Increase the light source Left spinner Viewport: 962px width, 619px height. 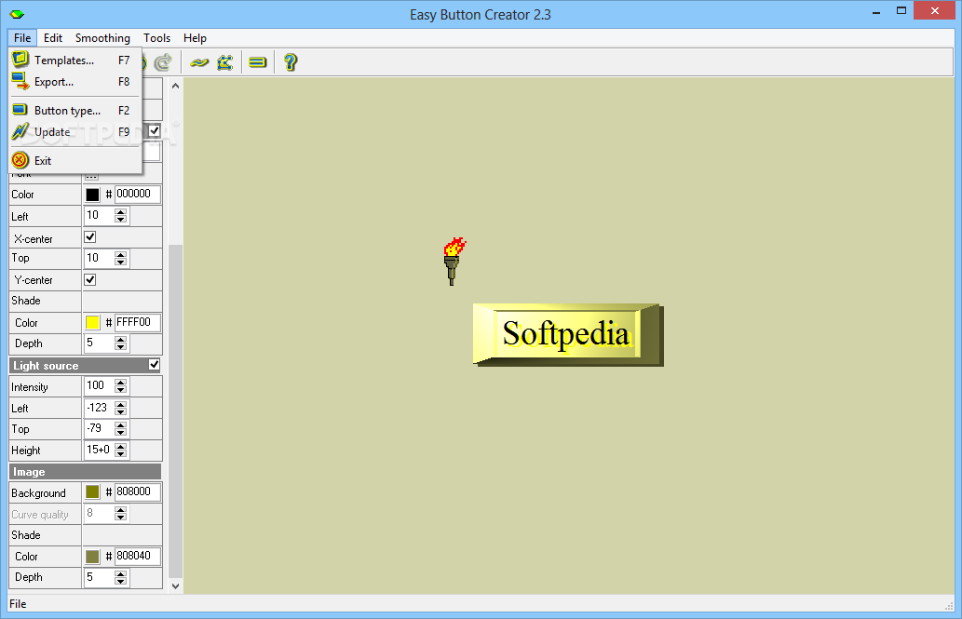121,404
